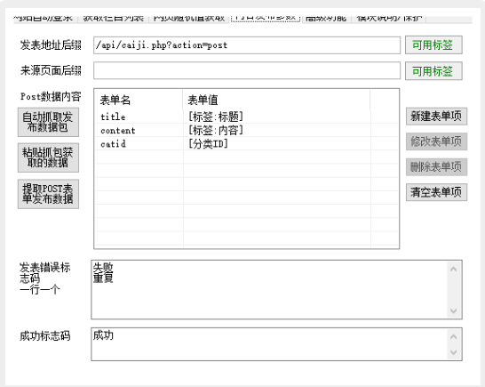Click the 清空表单项 button
Image resolution: width=485 pixels, height=387 pixels.
pos(436,192)
